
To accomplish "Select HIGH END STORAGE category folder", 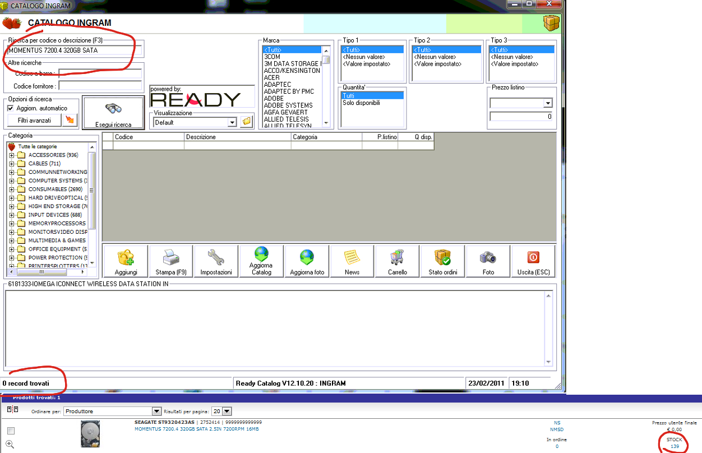I will pos(53,206).
